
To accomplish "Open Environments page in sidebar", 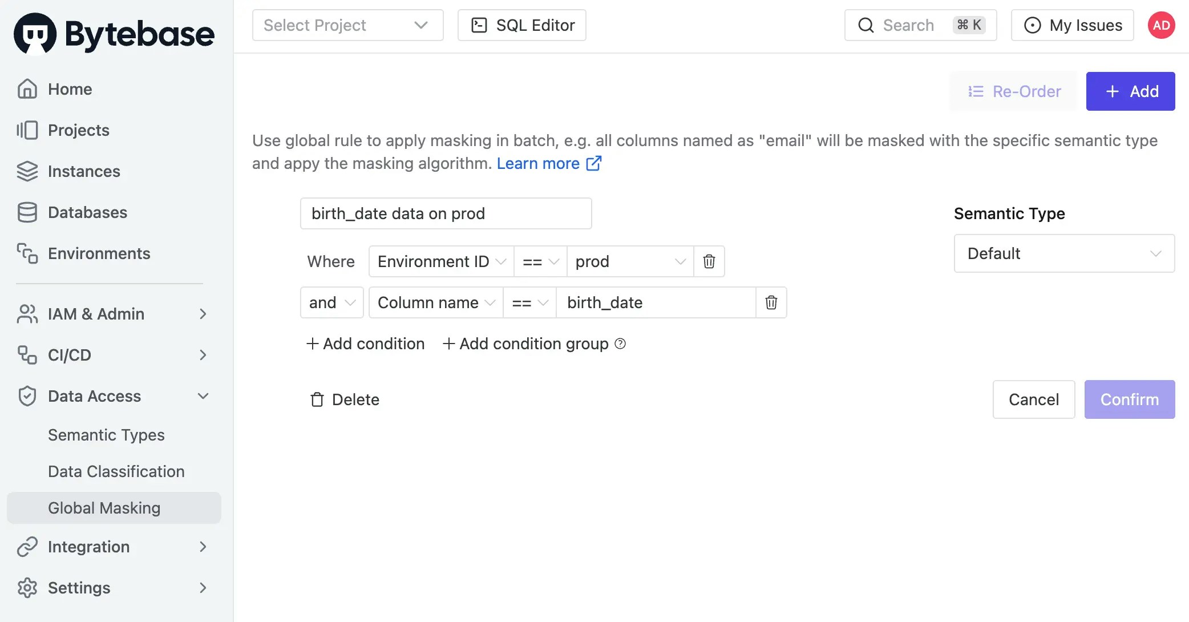I will coord(99,253).
